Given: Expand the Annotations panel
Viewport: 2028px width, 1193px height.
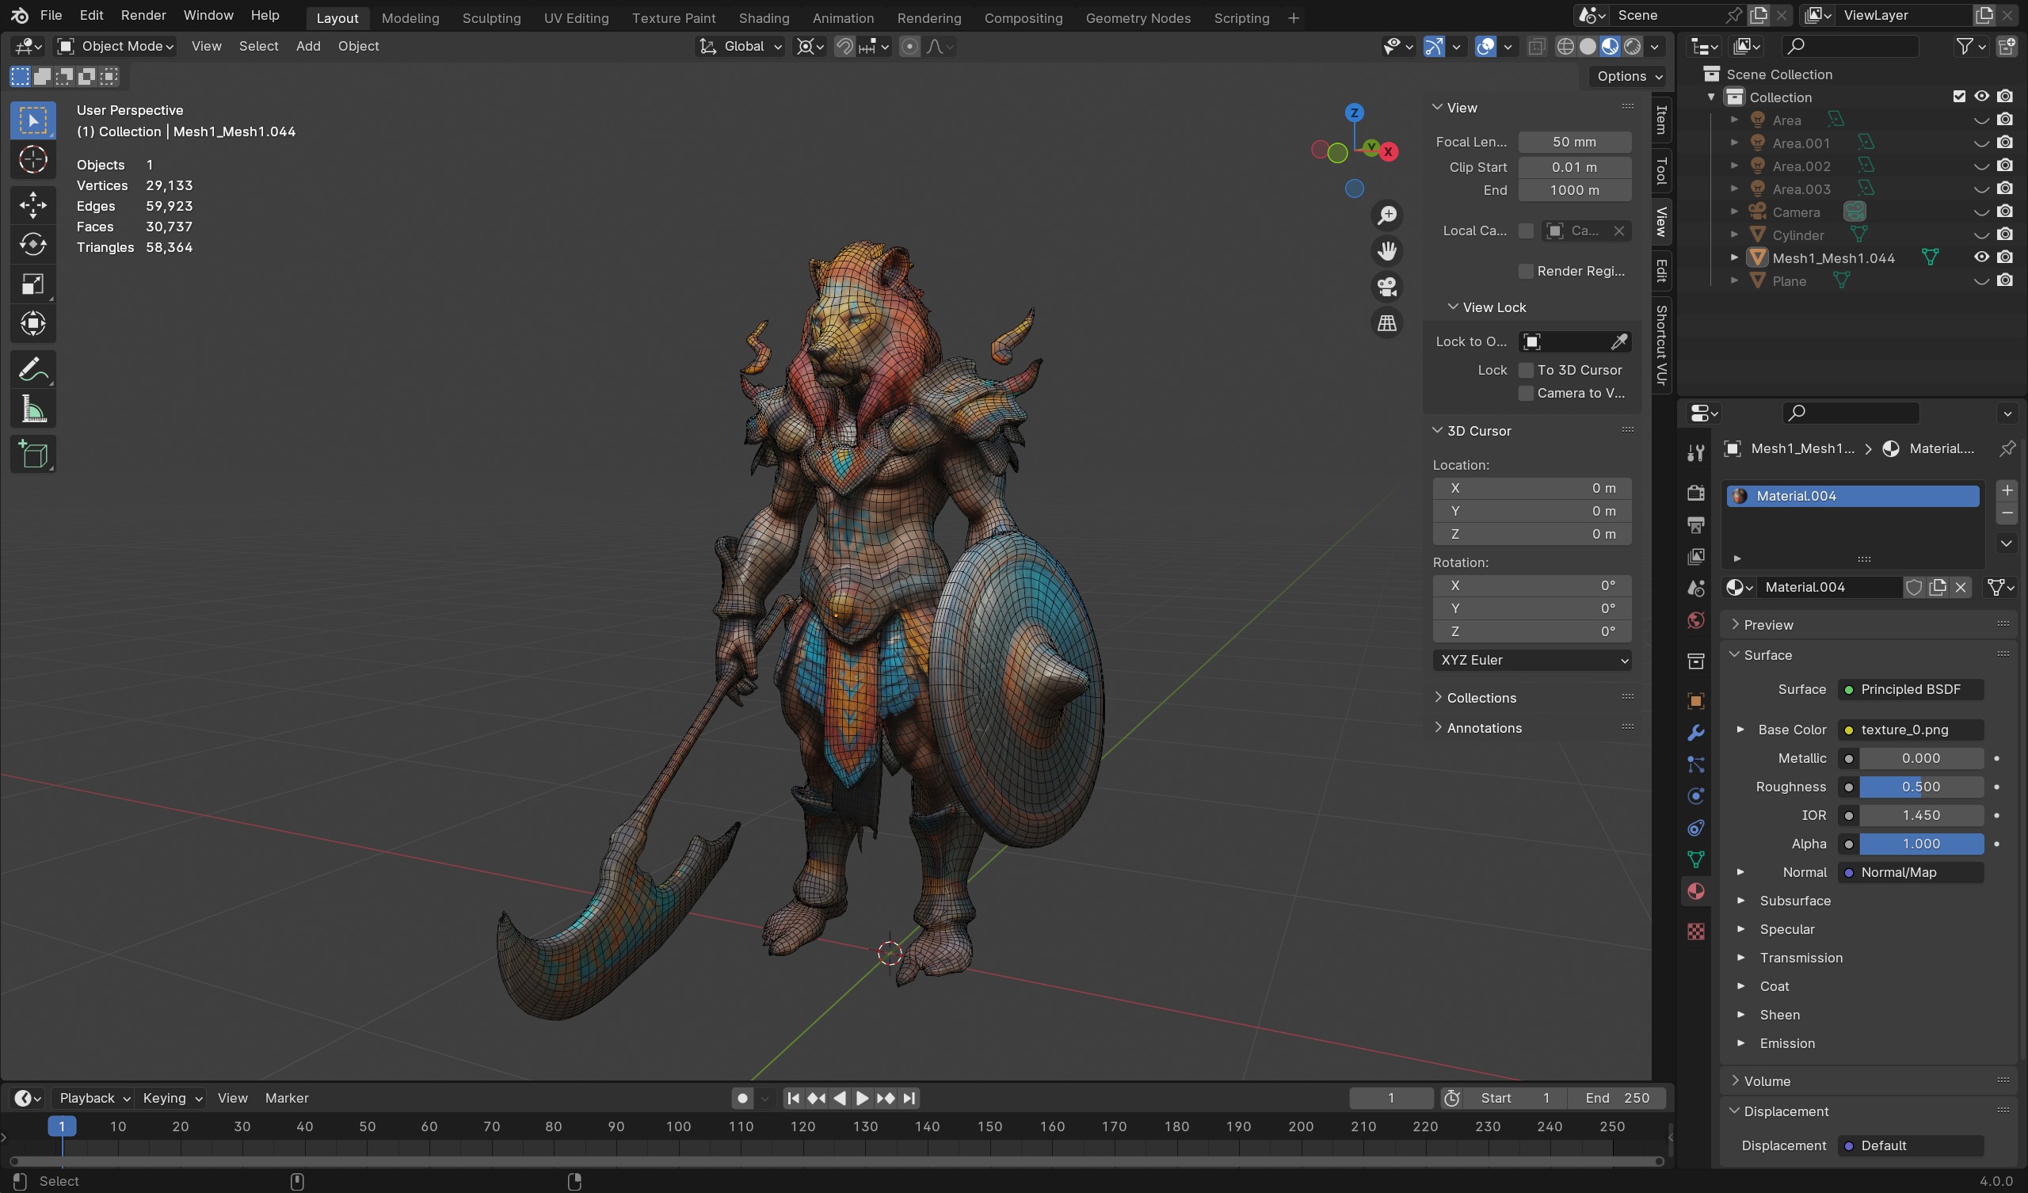Looking at the screenshot, I should tap(1483, 728).
